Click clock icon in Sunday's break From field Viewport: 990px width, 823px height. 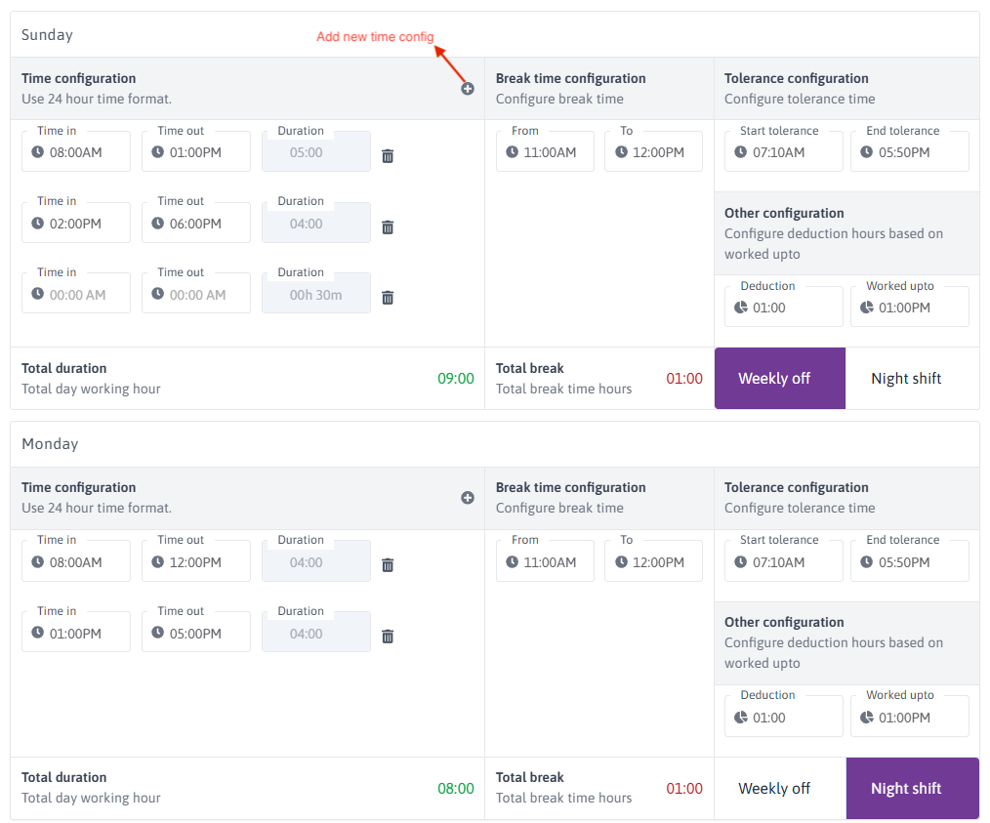click(x=513, y=152)
